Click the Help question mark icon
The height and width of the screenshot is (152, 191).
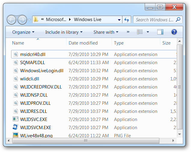click(x=174, y=32)
